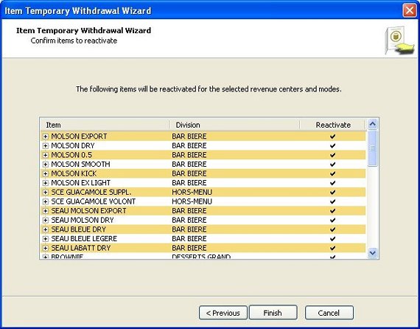The image size is (420, 329).
Task: Select the MOLSON KICK item name
Action: point(74,174)
